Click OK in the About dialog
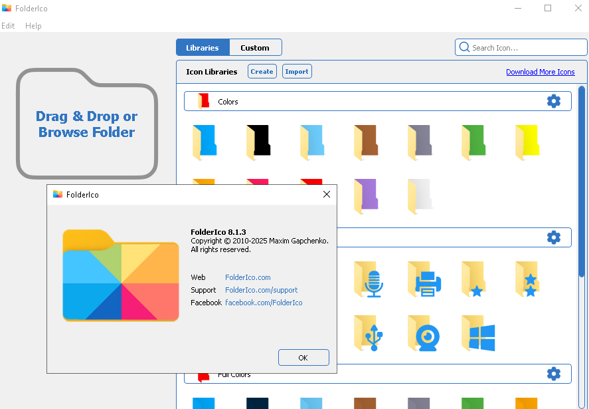 pyautogui.click(x=303, y=358)
